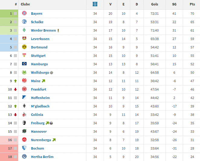Click the SG column header
200x161 pixels.
[174, 5]
